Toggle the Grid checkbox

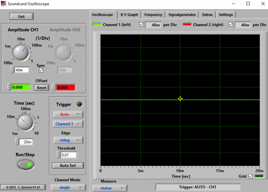[250, 176]
